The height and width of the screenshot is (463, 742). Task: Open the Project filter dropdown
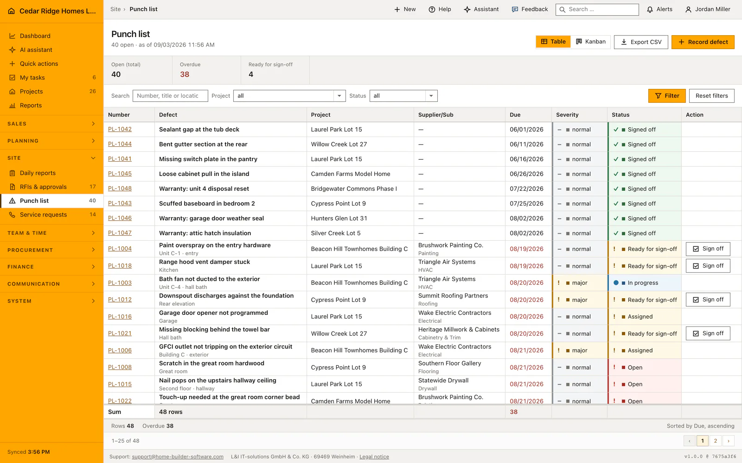pyautogui.click(x=289, y=96)
